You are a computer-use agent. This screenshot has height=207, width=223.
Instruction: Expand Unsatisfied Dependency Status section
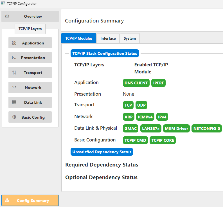102,152
